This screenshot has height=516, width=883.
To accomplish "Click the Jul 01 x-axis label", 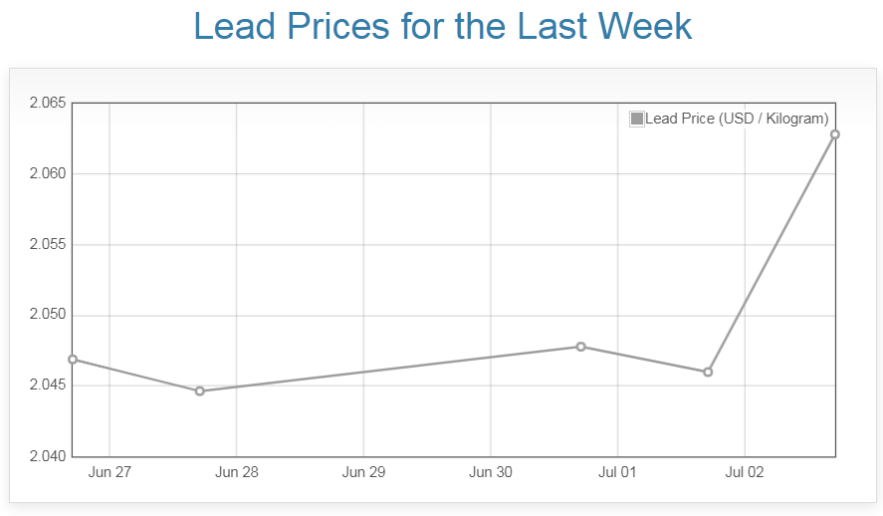I will [x=617, y=472].
